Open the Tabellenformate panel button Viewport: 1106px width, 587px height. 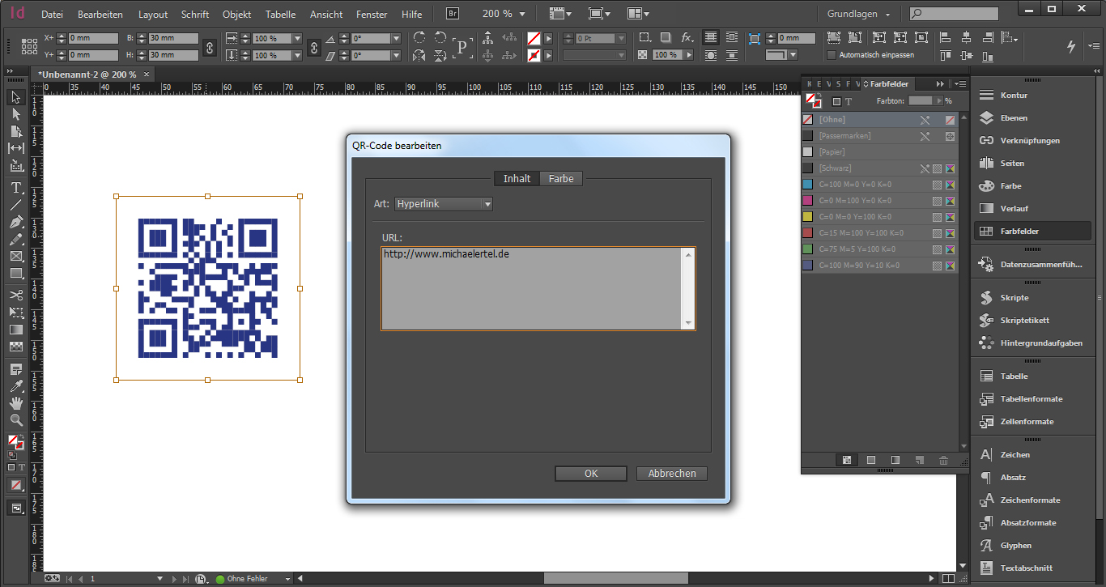(x=1032, y=399)
